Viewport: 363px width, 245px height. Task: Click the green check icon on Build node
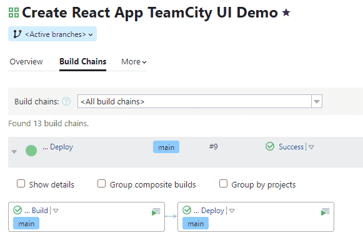click(17, 210)
